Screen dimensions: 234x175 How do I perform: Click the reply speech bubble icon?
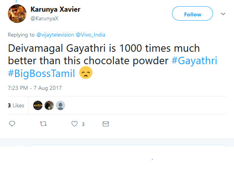click(x=12, y=124)
